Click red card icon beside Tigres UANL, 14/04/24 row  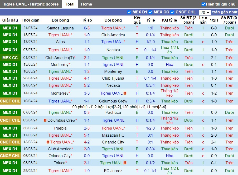click(125, 93)
